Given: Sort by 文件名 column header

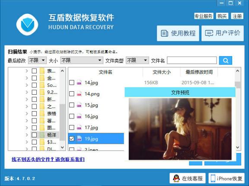Looking at the screenshot, I should tap(105, 72).
